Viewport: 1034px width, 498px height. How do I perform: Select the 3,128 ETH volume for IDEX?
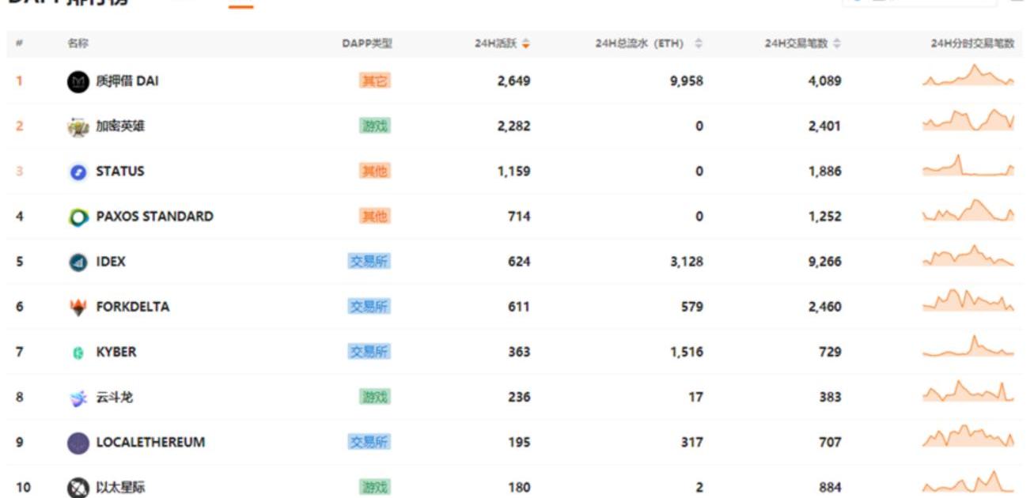(x=687, y=261)
